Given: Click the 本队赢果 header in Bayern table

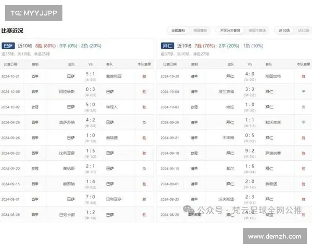Looking at the screenshot, I should 304,64.
